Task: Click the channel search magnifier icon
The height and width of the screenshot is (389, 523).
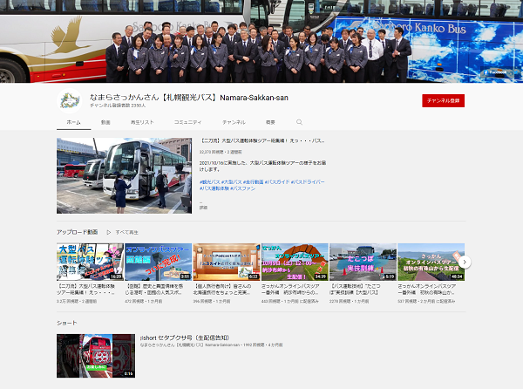Action: (x=299, y=122)
